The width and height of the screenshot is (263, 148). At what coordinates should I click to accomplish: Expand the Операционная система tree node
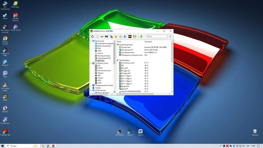tap(91, 85)
